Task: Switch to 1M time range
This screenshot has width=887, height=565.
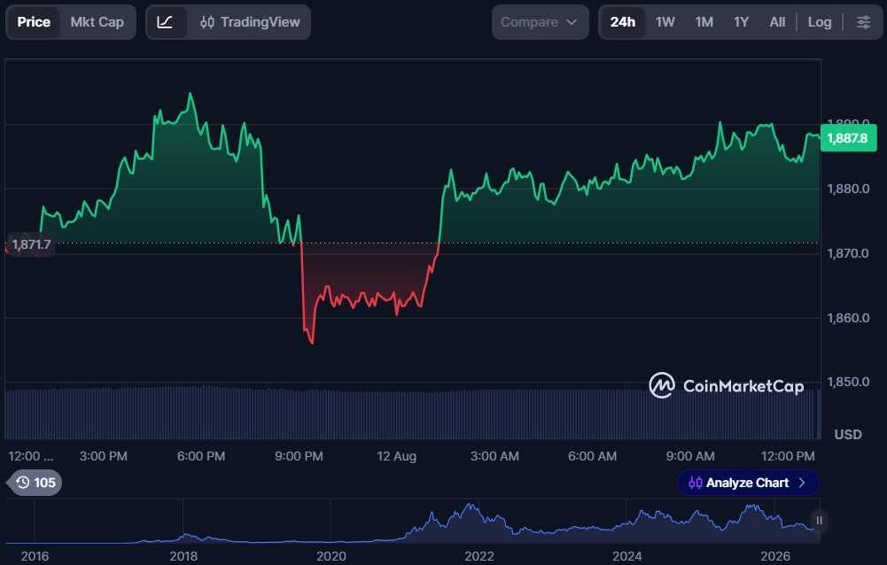Action: 704,22
